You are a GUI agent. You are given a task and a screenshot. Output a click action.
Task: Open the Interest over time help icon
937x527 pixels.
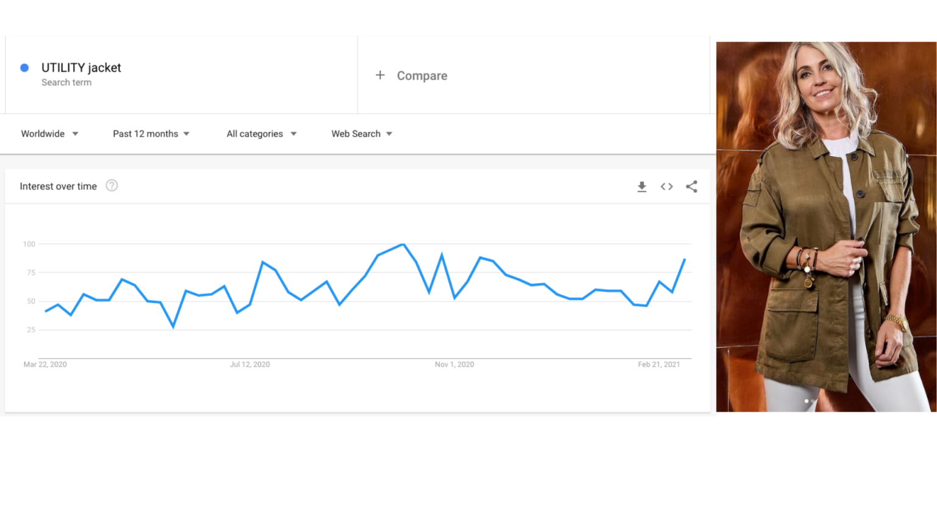pos(112,185)
